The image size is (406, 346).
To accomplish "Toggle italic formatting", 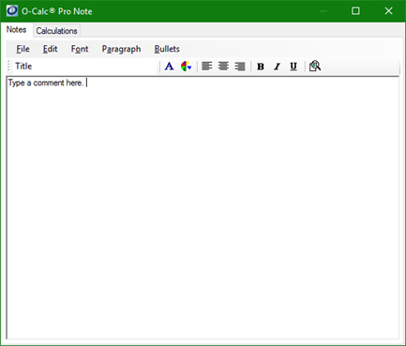I will tap(277, 67).
